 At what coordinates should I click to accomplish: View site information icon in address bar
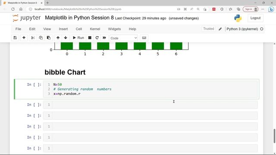click(31, 9)
